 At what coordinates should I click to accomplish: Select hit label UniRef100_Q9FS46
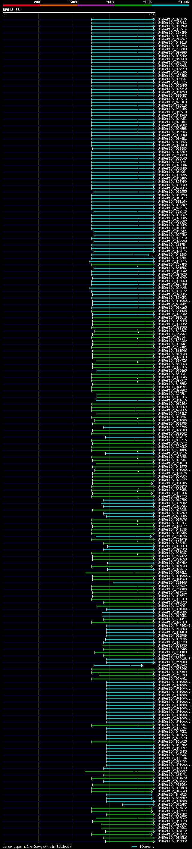(172, 669)
